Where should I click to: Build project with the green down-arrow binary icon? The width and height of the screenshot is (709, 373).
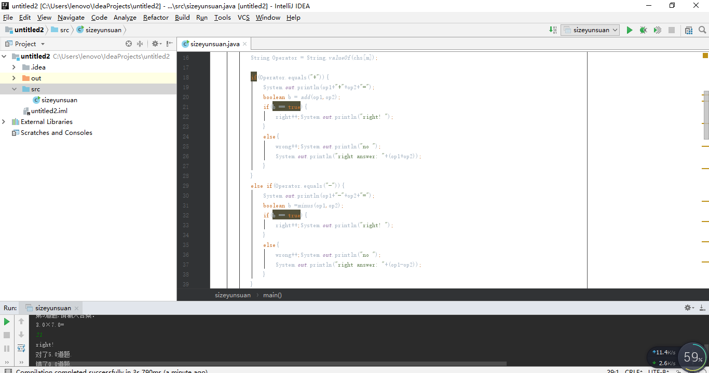[553, 30]
